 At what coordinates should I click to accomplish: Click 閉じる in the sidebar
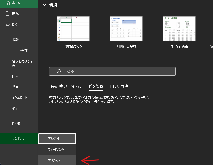pyautogui.click(x=19, y=123)
